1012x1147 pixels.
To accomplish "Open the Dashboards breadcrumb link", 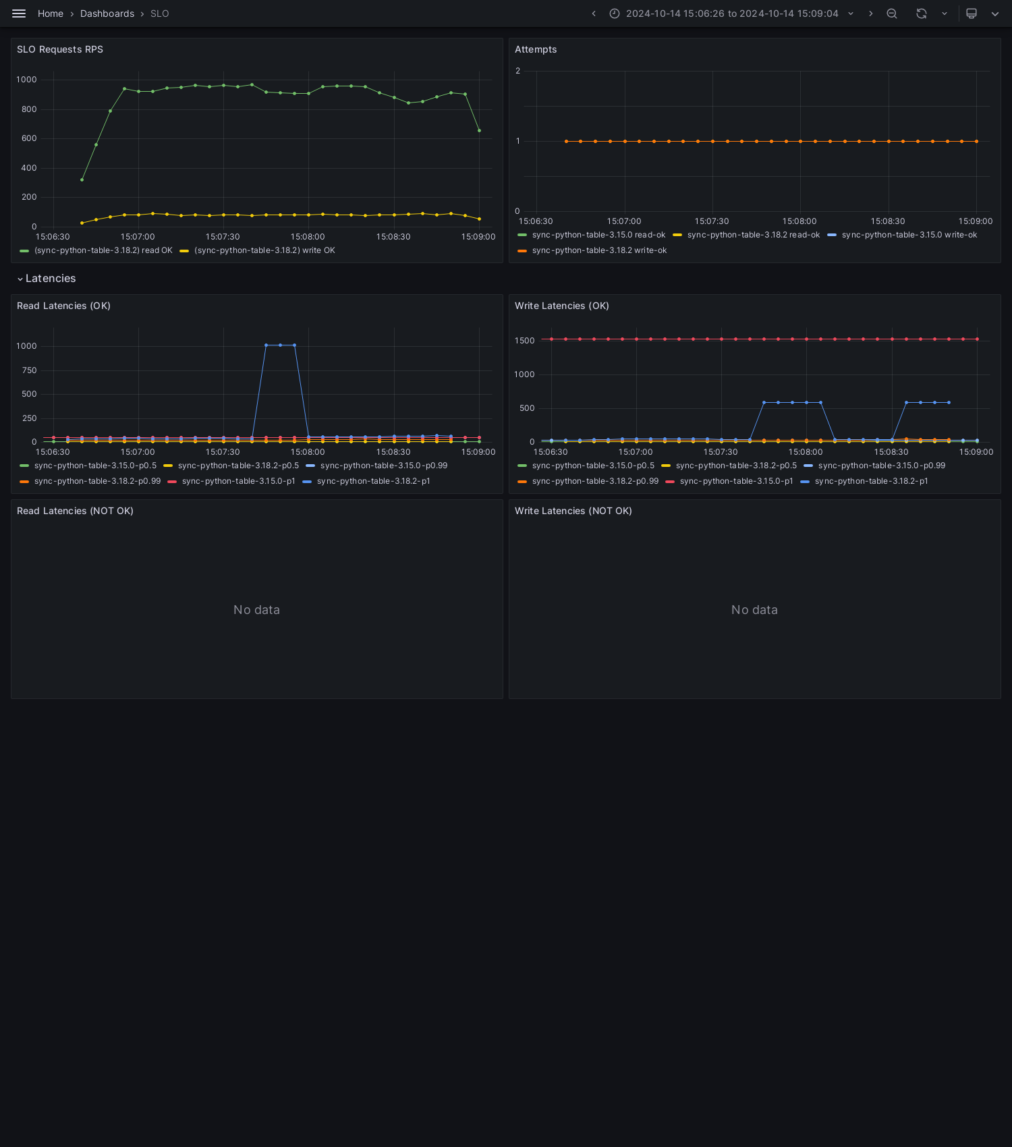I will [107, 13].
